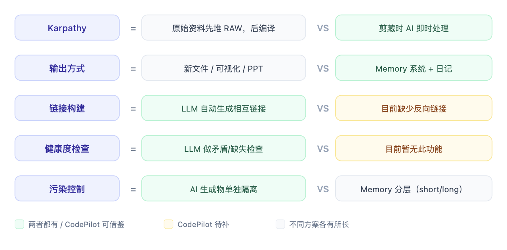Click the 不同方案各有所长 legend text
The height and width of the screenshot is (250, 507).
(319, 225)
